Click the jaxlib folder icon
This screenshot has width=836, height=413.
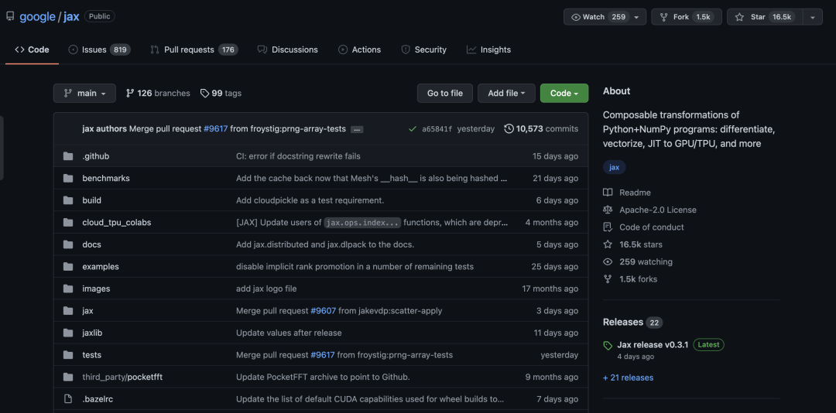pyautogui.click(x=67, y=333)
